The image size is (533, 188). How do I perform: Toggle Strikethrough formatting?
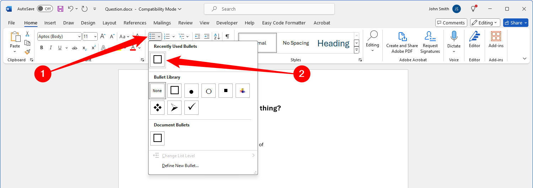tap(75, 48)
